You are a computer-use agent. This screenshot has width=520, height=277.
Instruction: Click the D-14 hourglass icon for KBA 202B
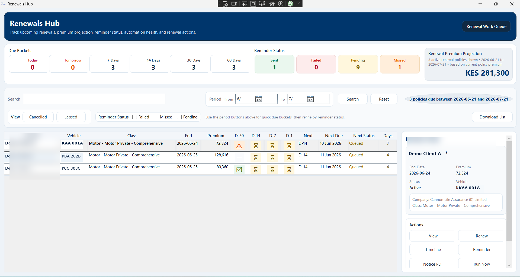[x=256, y=158]
